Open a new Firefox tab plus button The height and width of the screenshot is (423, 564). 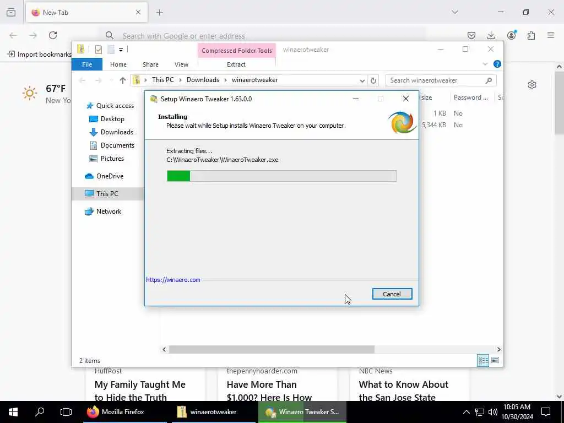[x=160, y=12]
